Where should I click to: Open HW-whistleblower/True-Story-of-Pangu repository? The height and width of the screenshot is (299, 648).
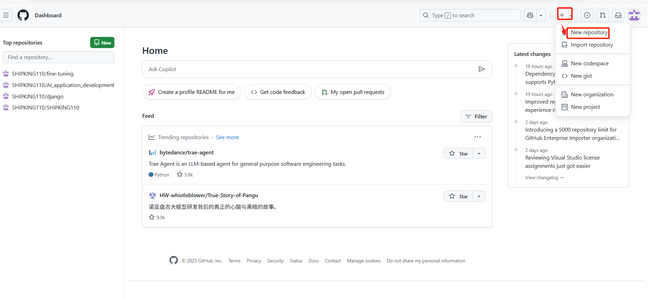[209, 195]
